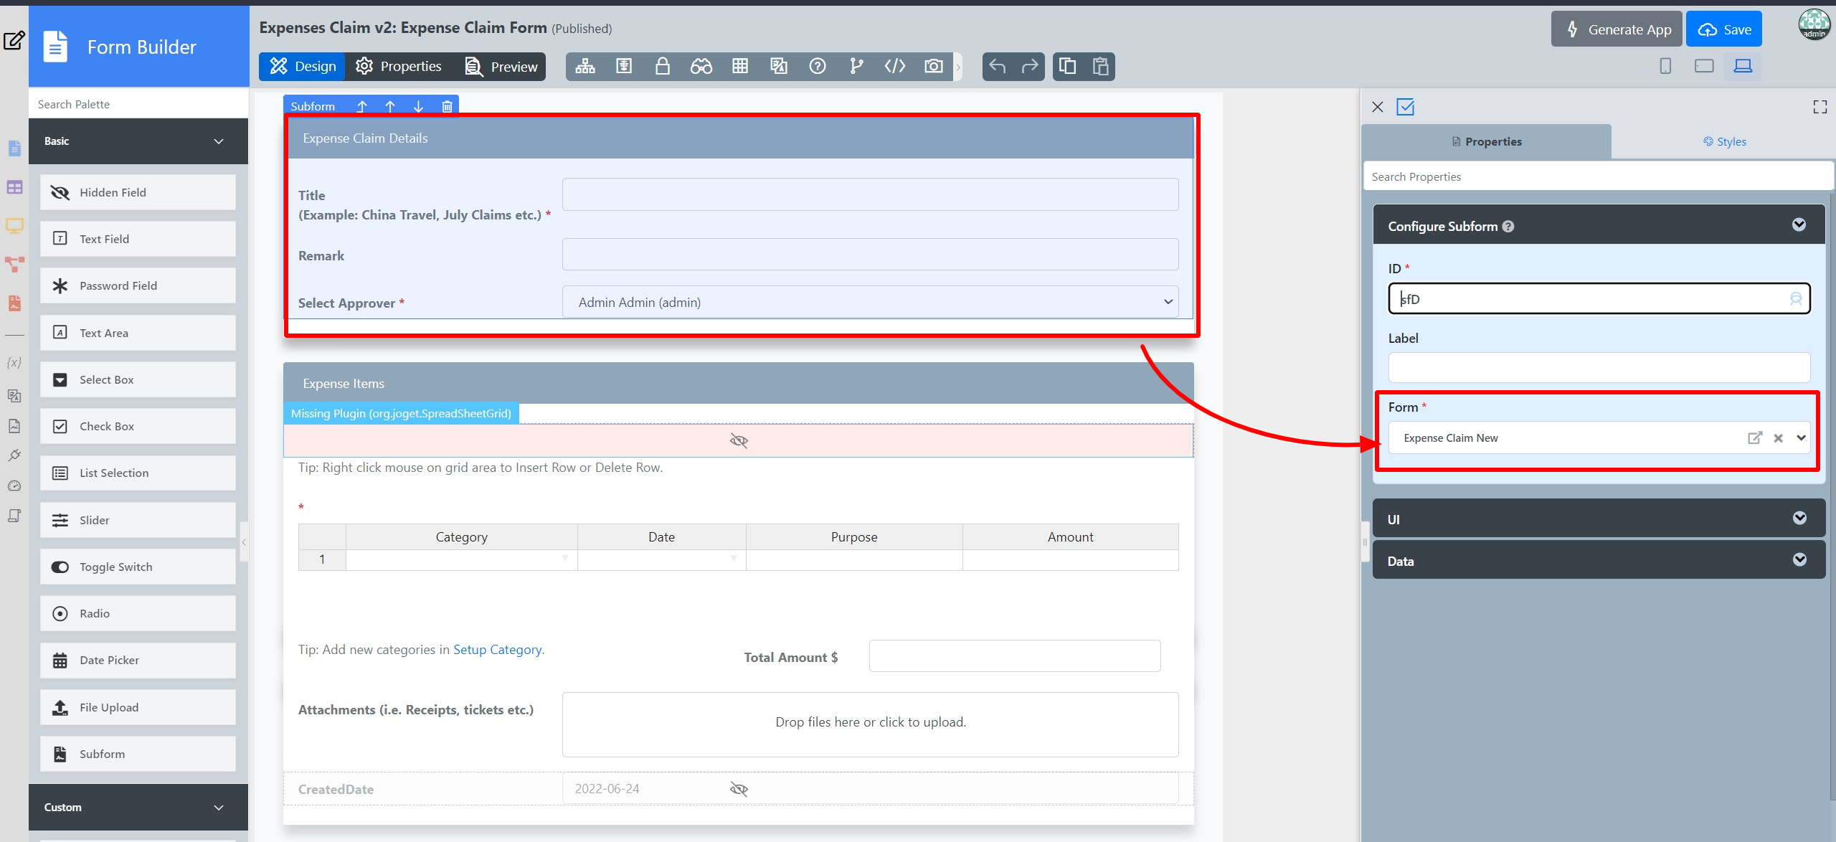Click the paste clipboard icon
1836x842 pixels.
(x=1100, y=67)
